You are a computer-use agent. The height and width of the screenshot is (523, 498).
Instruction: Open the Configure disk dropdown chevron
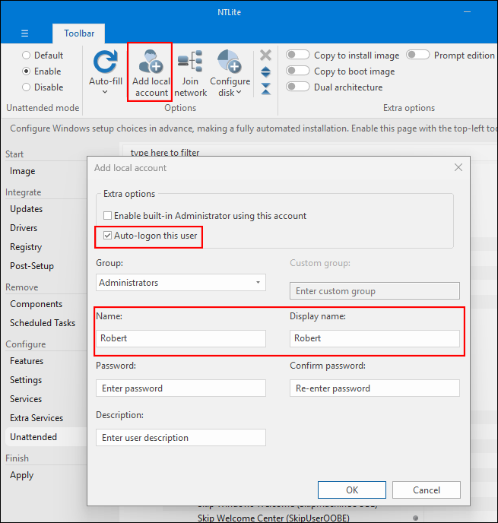tap(239, 93)
